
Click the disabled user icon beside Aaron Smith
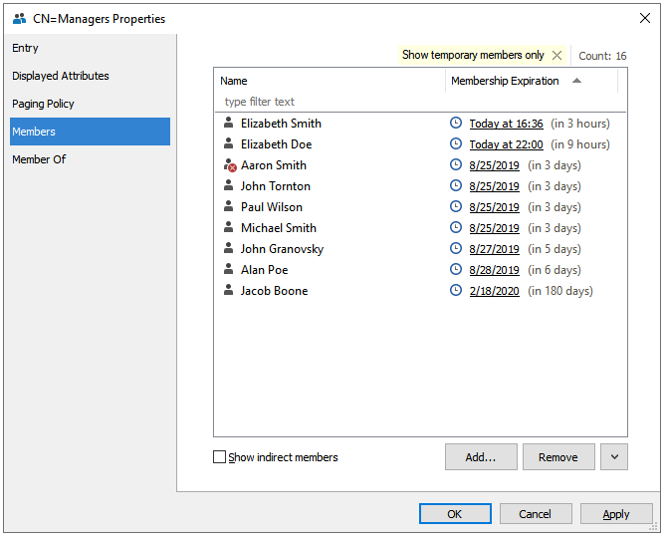[229, 165]
